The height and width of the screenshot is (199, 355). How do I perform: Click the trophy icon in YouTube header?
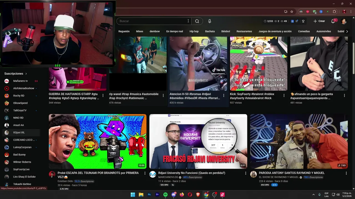(x=303, y=21)
